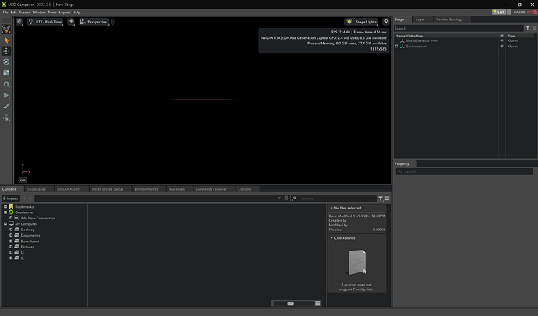Open the Stage Lights menu
The height and width of the screenshot is (316, 538).
pyautogui.click(x=362, y=22)
